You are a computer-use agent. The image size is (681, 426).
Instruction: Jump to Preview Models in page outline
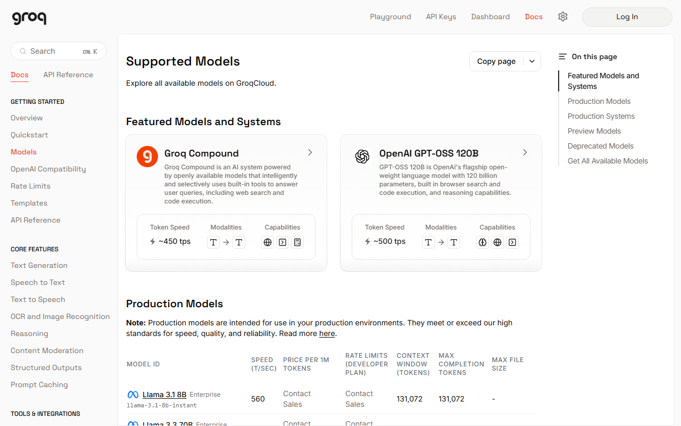click(x=594, y=131)
